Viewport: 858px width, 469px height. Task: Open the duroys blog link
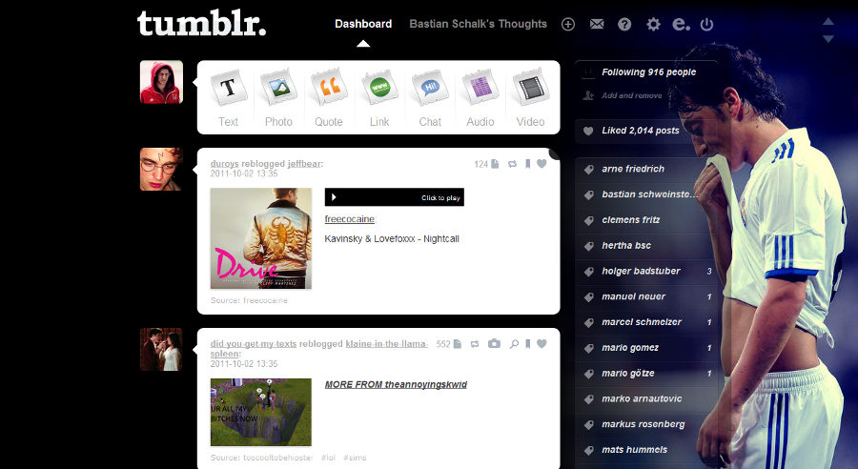tap(224, 164)
